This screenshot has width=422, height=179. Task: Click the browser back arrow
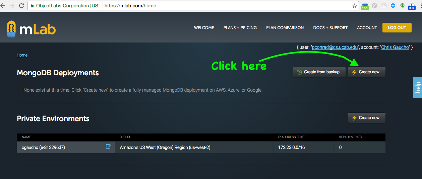[x=3, y=6]
